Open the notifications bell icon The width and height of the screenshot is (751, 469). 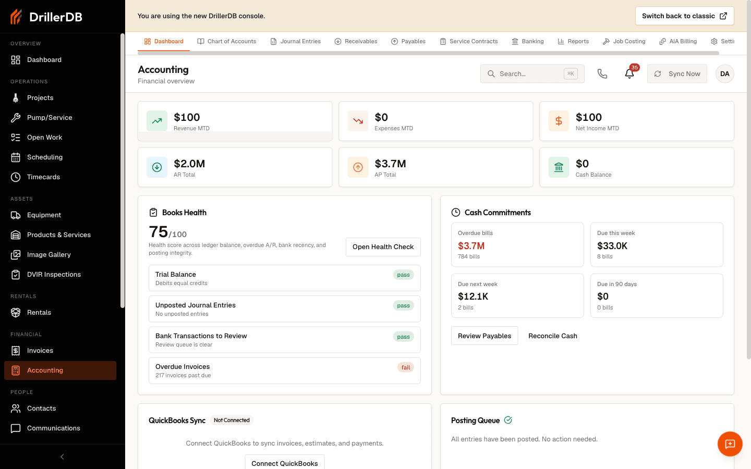point(629,74)
